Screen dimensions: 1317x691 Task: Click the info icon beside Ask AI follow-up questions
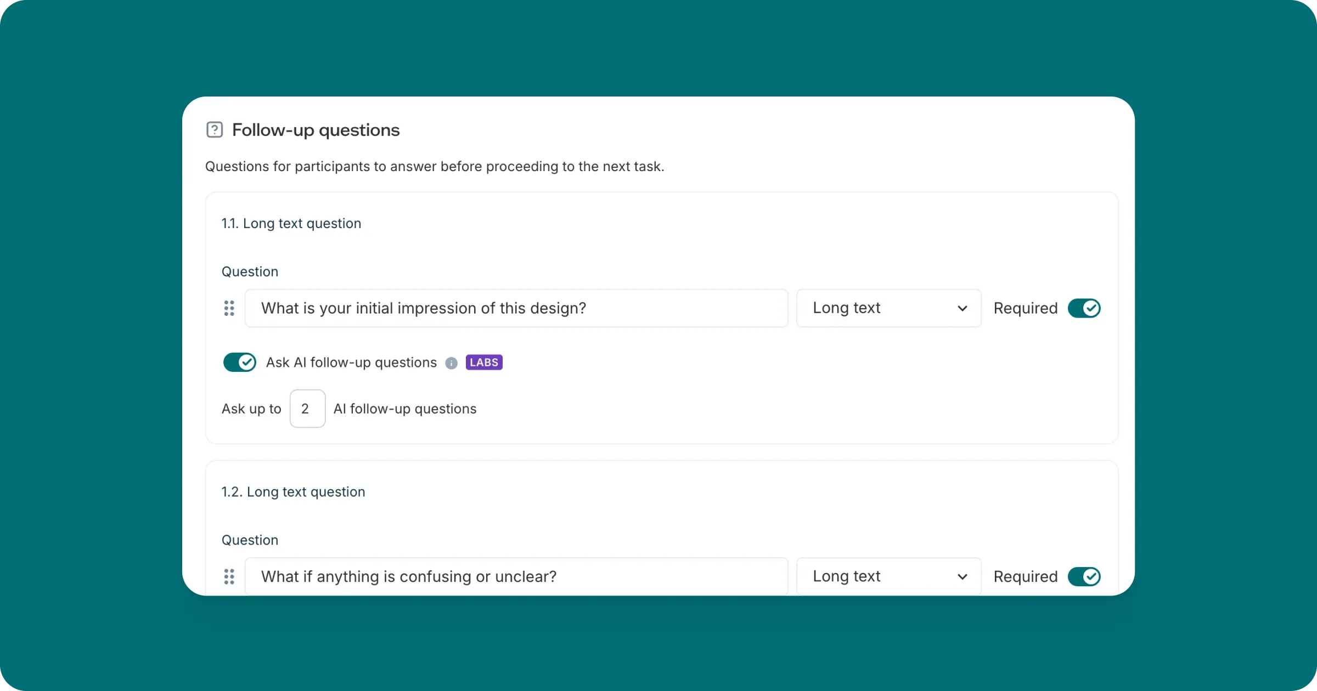click(451, 363)
